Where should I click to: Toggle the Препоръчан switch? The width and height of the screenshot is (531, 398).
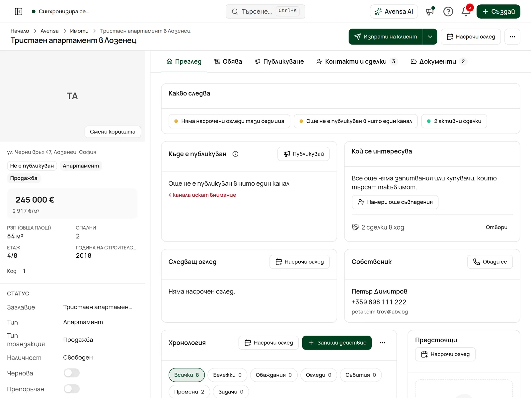(x=72, y=389)
